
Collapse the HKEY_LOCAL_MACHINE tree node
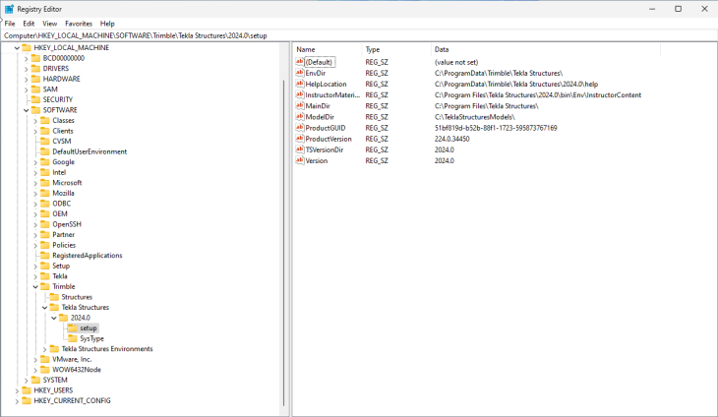point(17,47)
